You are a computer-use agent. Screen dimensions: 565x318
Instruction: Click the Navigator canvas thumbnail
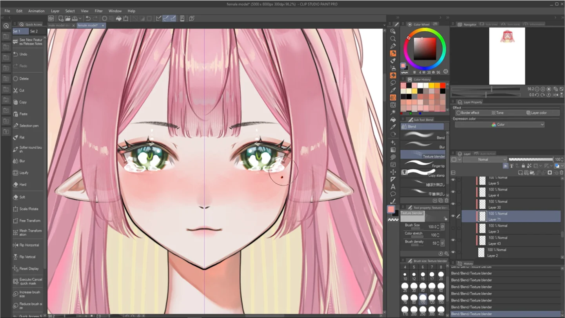tap(507, 56)
